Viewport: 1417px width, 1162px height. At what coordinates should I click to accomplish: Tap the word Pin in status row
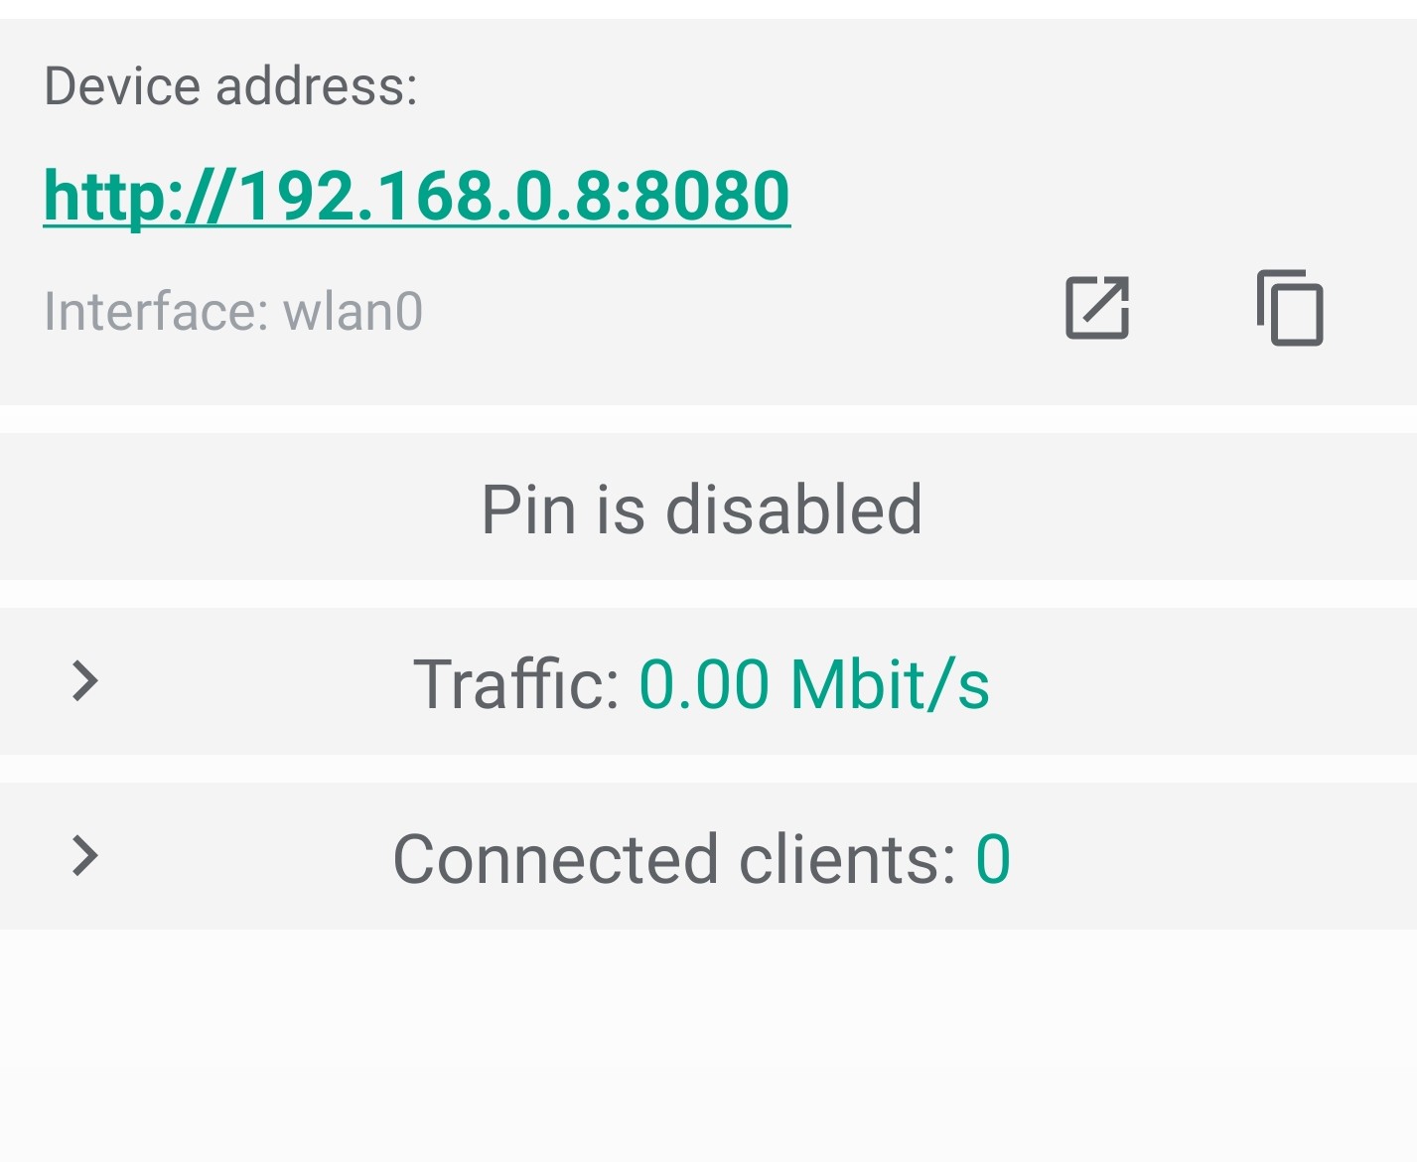(x=527, y=509)
